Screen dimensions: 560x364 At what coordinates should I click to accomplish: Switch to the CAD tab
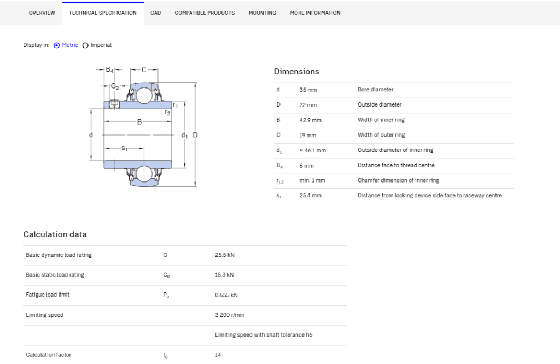pyautogui.click(x=156, y=13)
